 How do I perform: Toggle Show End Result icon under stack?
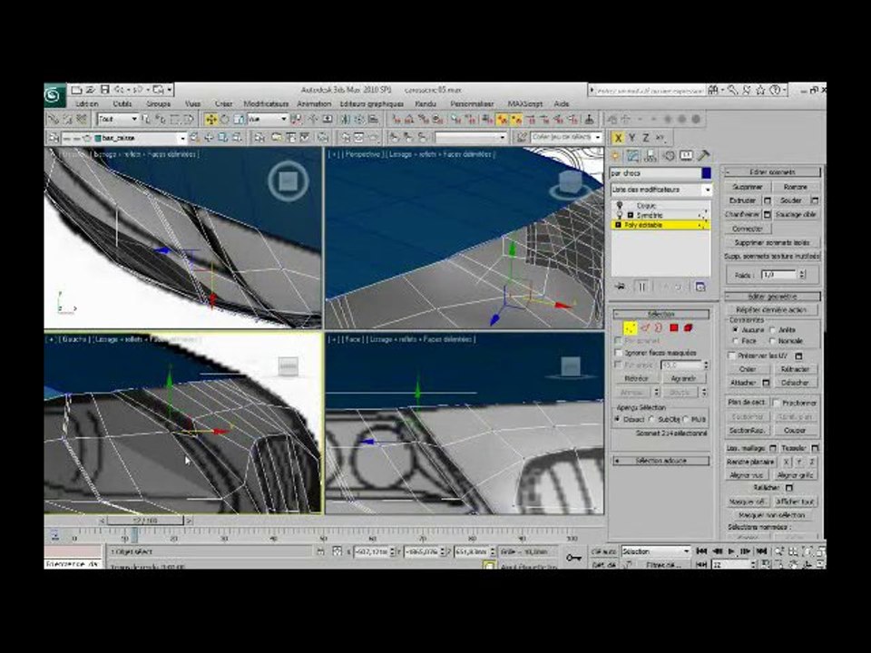642,287
